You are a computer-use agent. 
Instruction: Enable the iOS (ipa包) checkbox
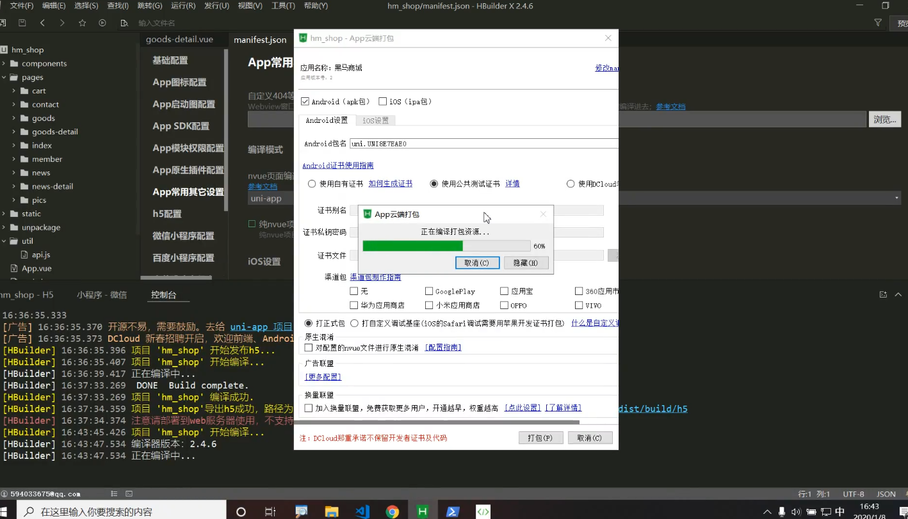point(383,101)
